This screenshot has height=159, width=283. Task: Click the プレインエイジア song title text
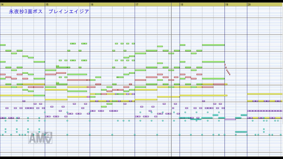click(x=69, y=11)
